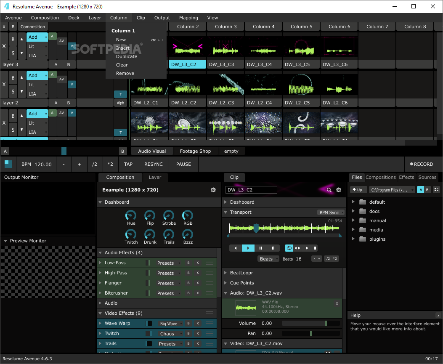Image resolution: width=443 pixels, height=364 pixels.
Task: Open BPM Sync transport mode dropdown
Action: click(331, 213)
